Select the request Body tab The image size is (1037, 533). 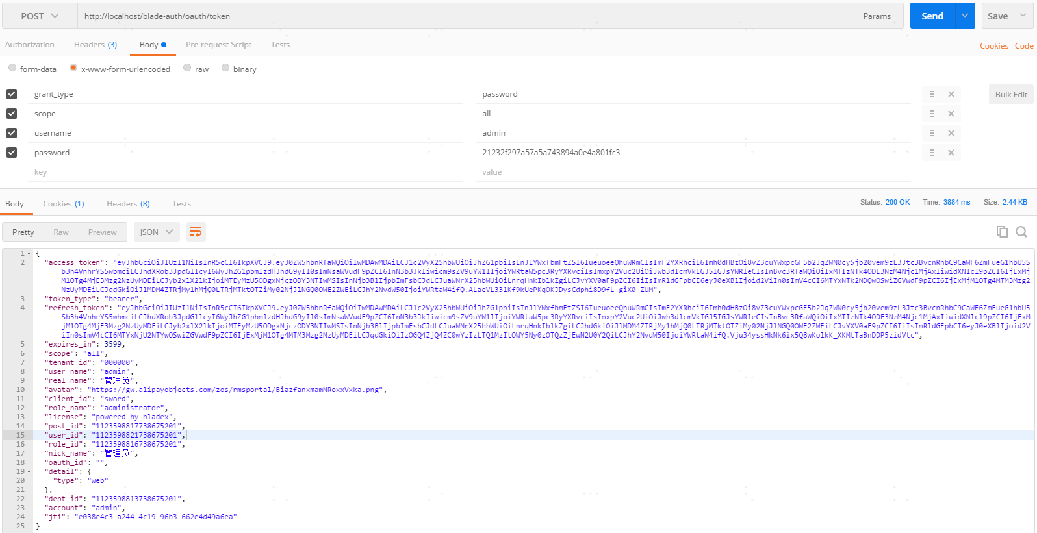[x=153, y=45]
